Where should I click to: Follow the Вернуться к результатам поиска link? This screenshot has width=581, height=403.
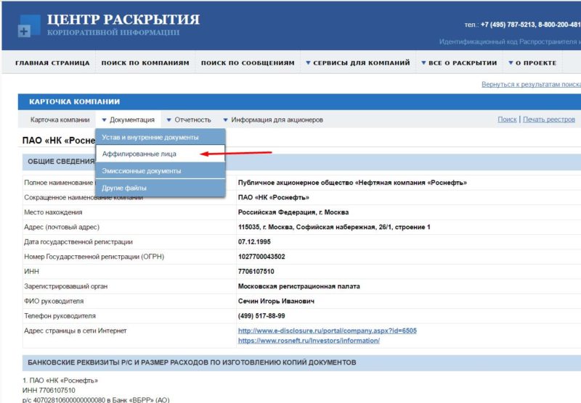[x=531, y=84]
